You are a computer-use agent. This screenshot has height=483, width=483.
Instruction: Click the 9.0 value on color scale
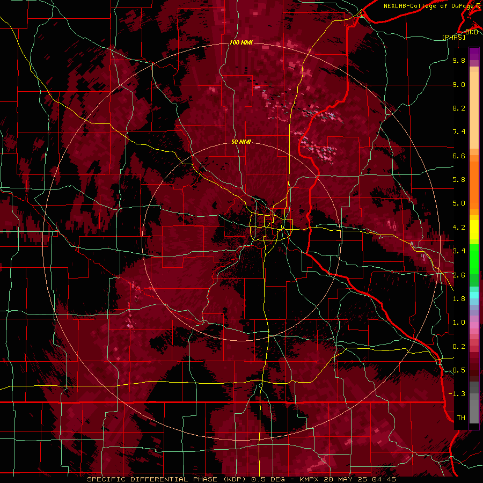point(459,84)
